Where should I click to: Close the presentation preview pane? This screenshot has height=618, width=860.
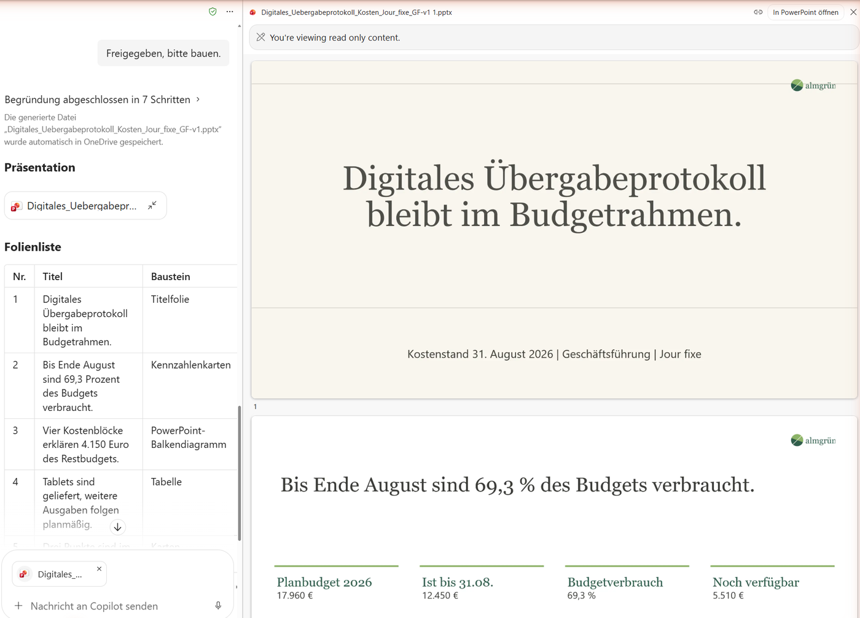(x=853, y=12)
